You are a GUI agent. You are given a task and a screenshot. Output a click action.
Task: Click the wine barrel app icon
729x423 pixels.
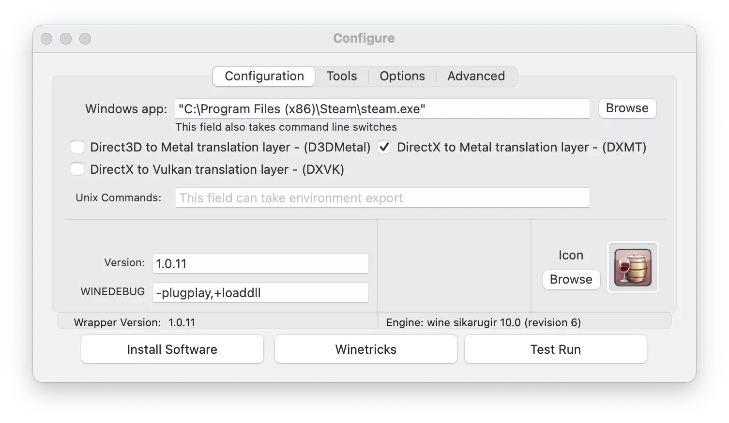633,267
